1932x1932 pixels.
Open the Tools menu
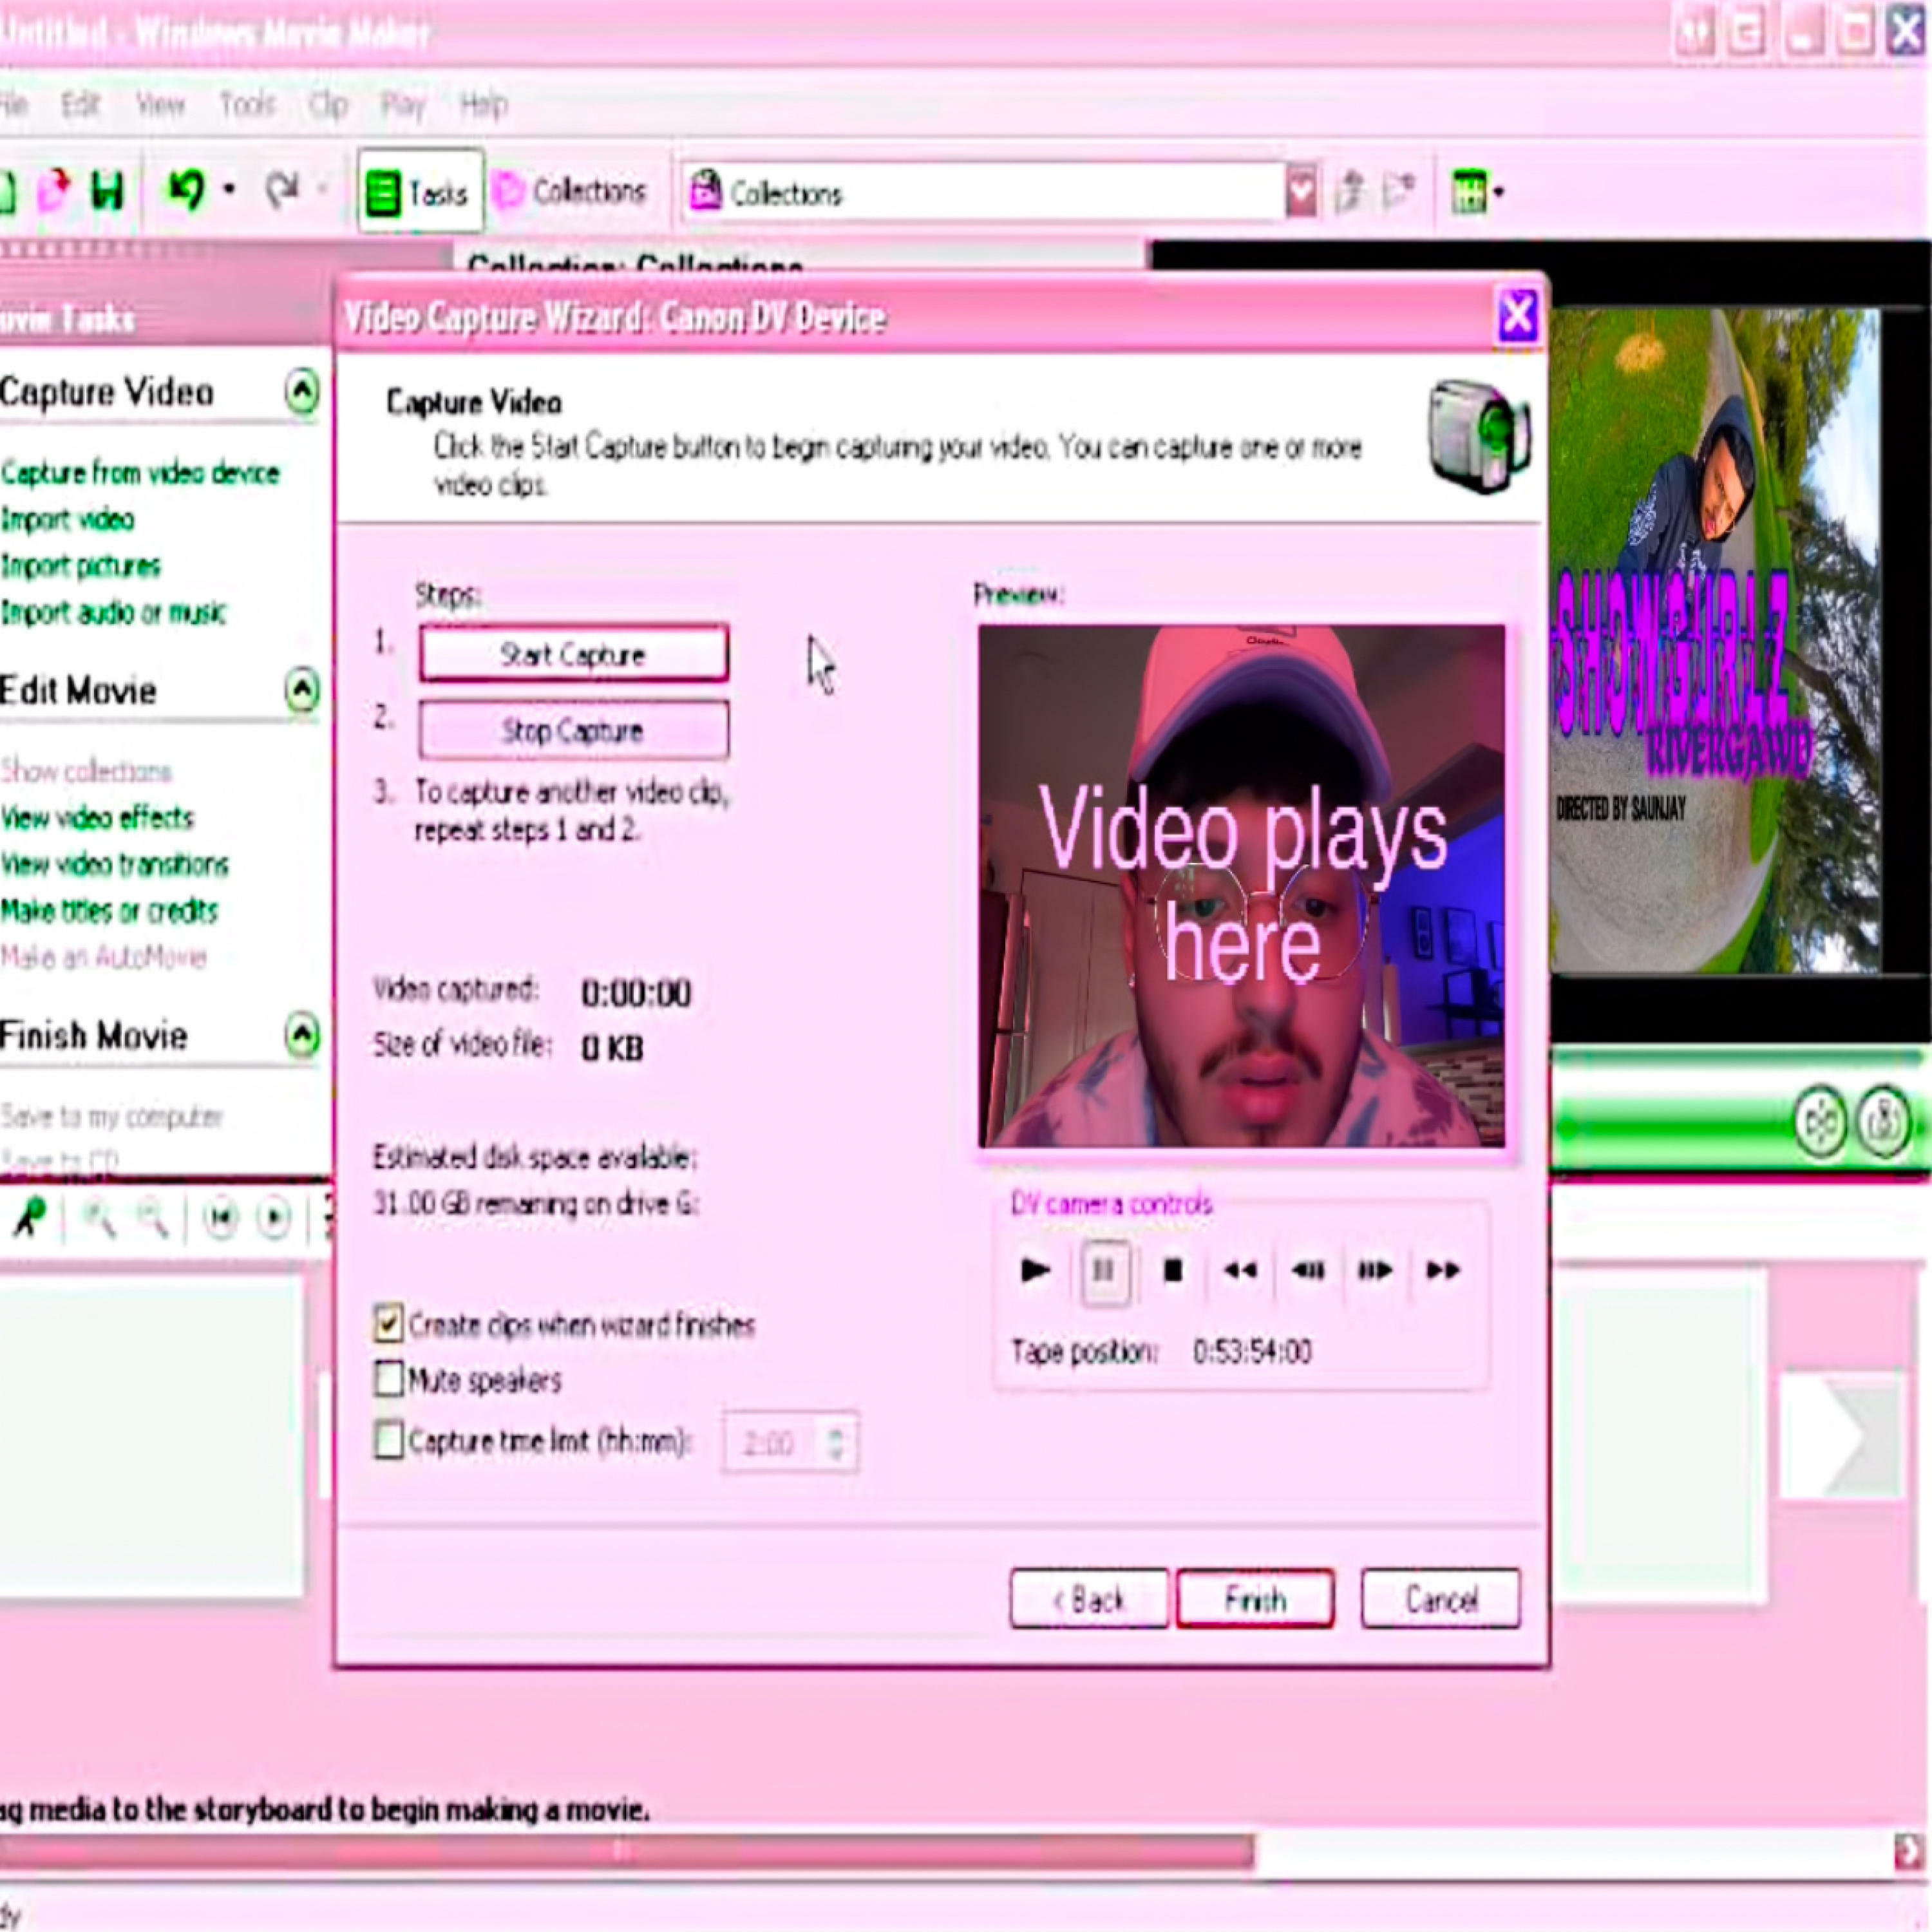(246, 104)
